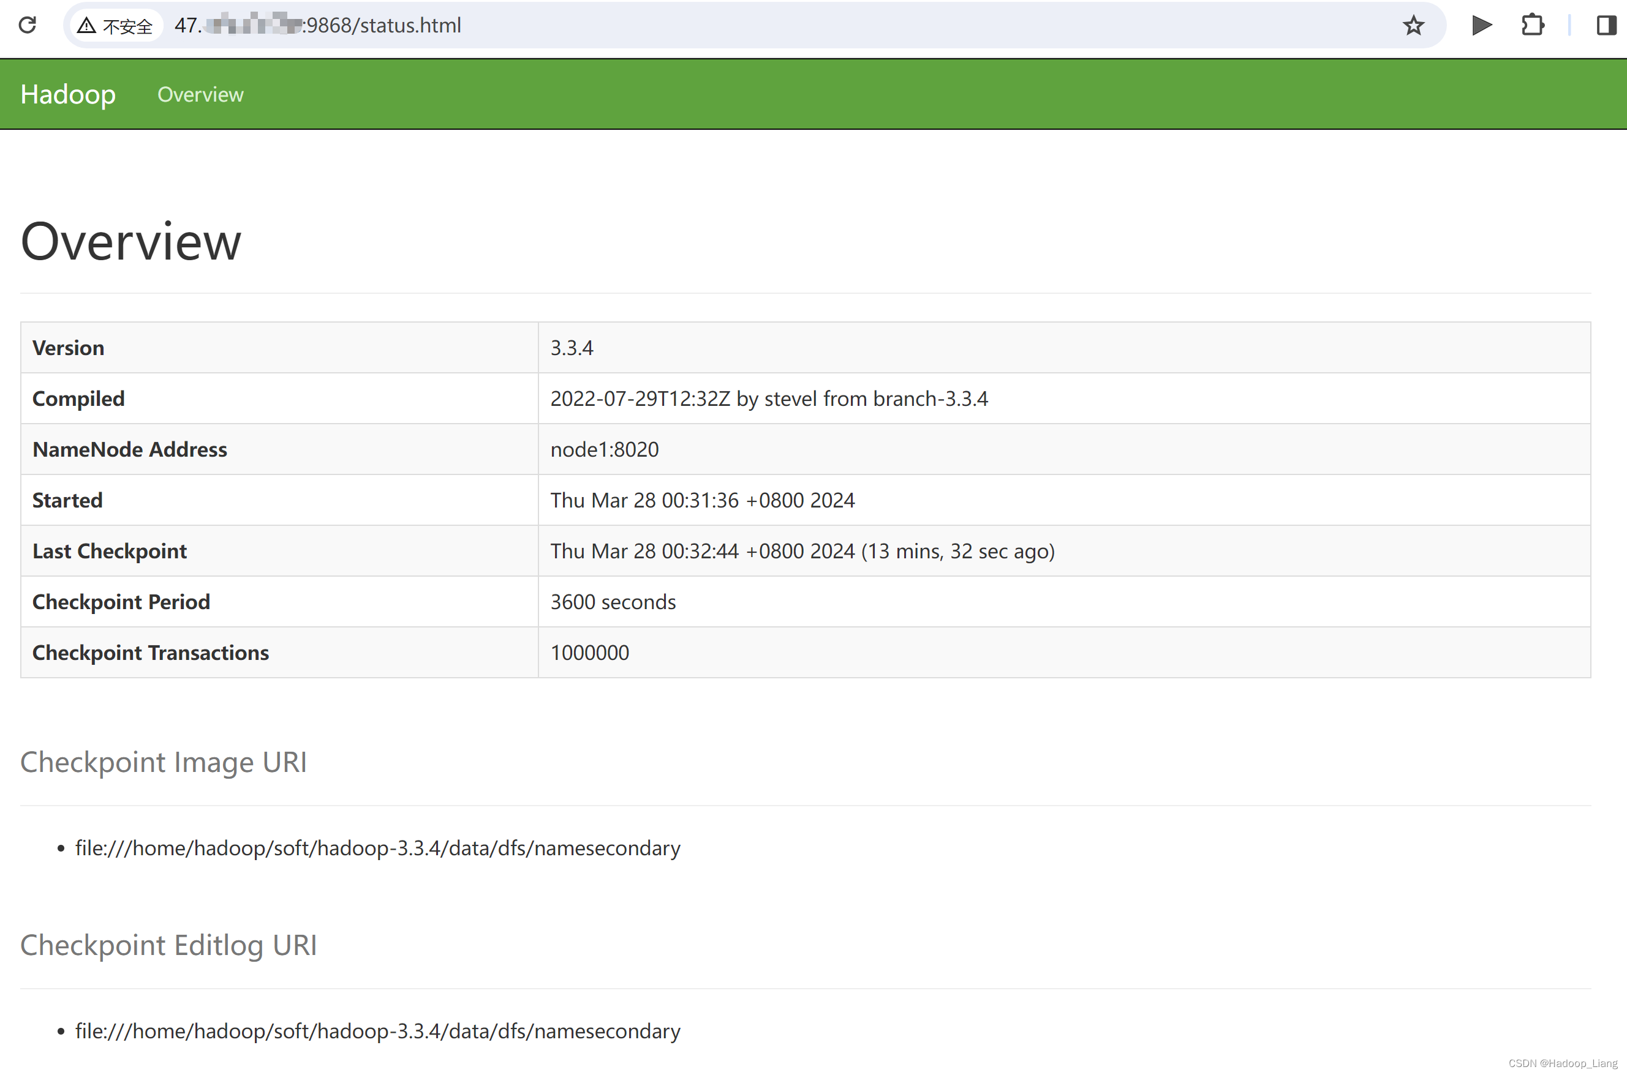Select the Checkpoint Editlog URI heading
Viewport: 1627px width, 1075px height.
168,945
